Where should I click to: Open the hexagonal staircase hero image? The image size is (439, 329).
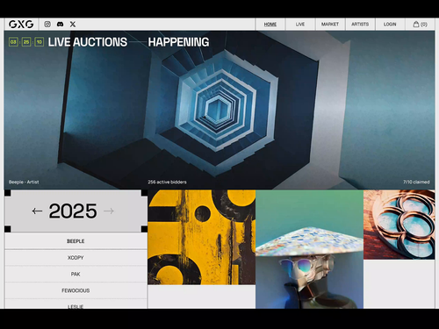[x=219, y=110]
